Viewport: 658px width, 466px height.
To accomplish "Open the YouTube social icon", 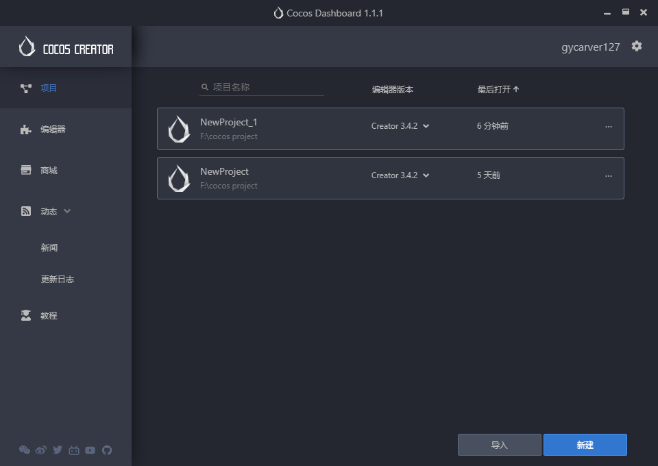I will coord(90,450).
